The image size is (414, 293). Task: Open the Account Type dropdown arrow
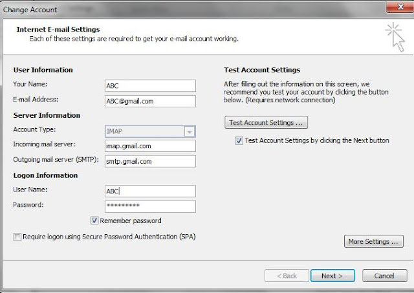pos(190,131)
